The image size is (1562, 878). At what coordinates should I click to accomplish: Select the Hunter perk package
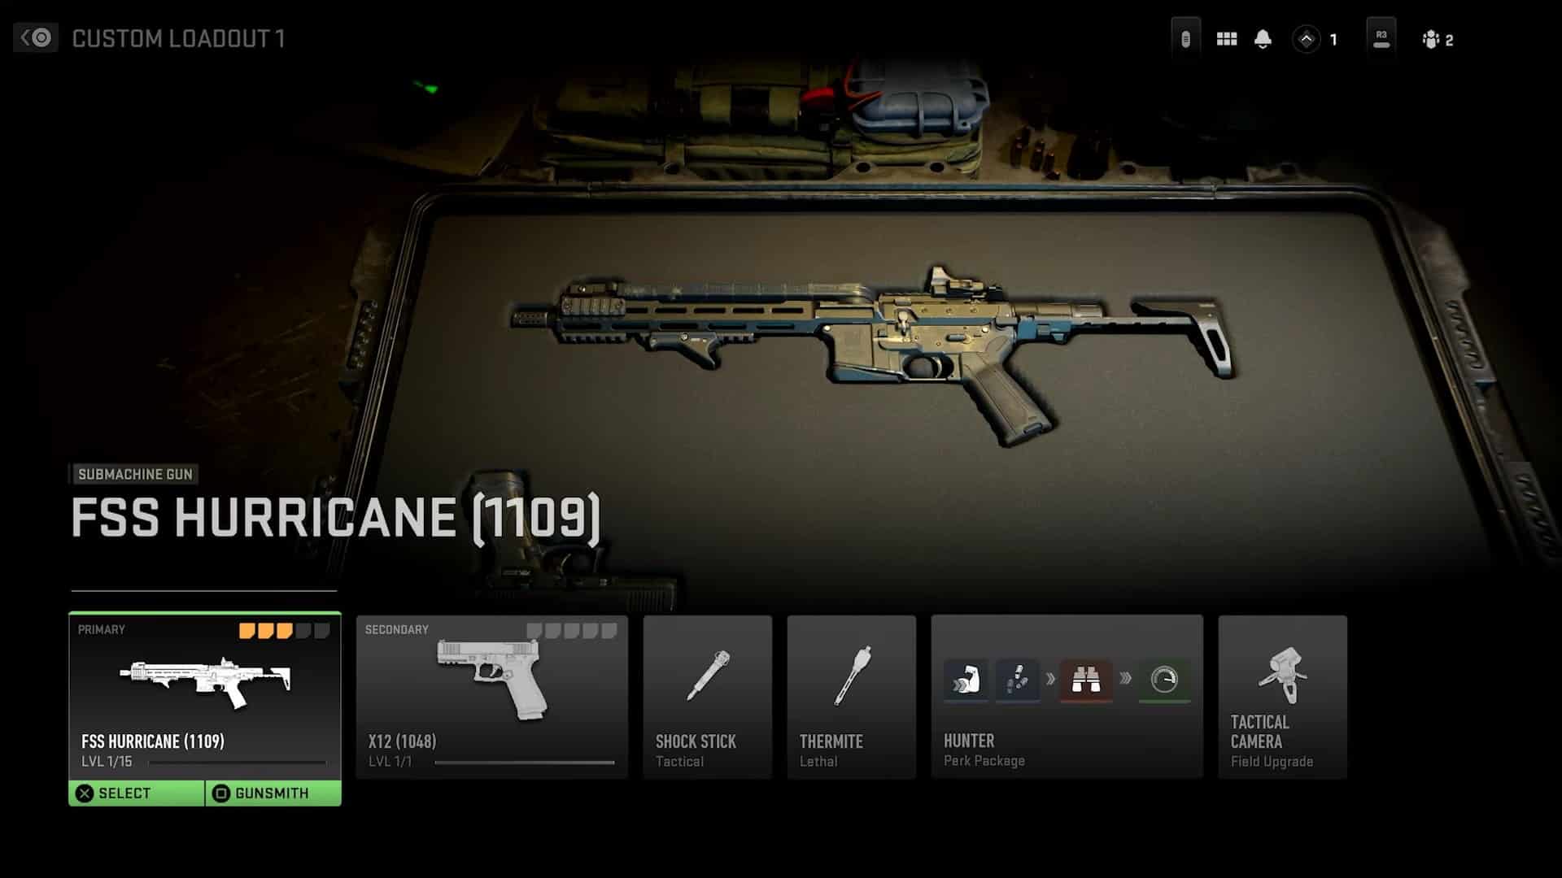point(1067,696)
